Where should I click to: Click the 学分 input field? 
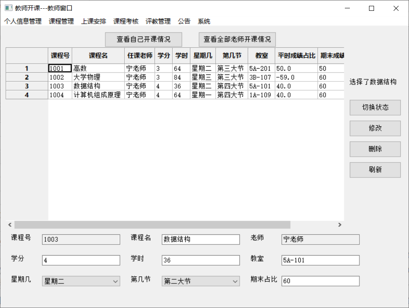click(x=81, y=260)
